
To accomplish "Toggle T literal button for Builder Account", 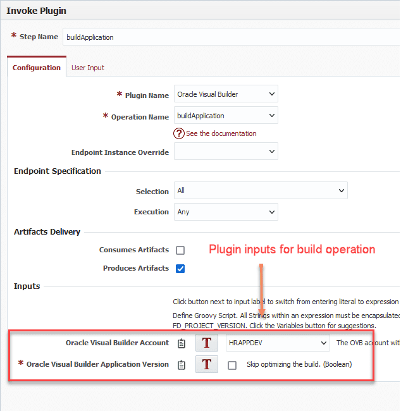I will 207,343.
